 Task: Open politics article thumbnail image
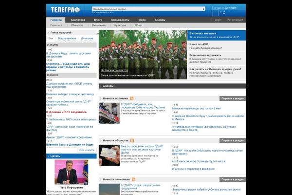109,113
